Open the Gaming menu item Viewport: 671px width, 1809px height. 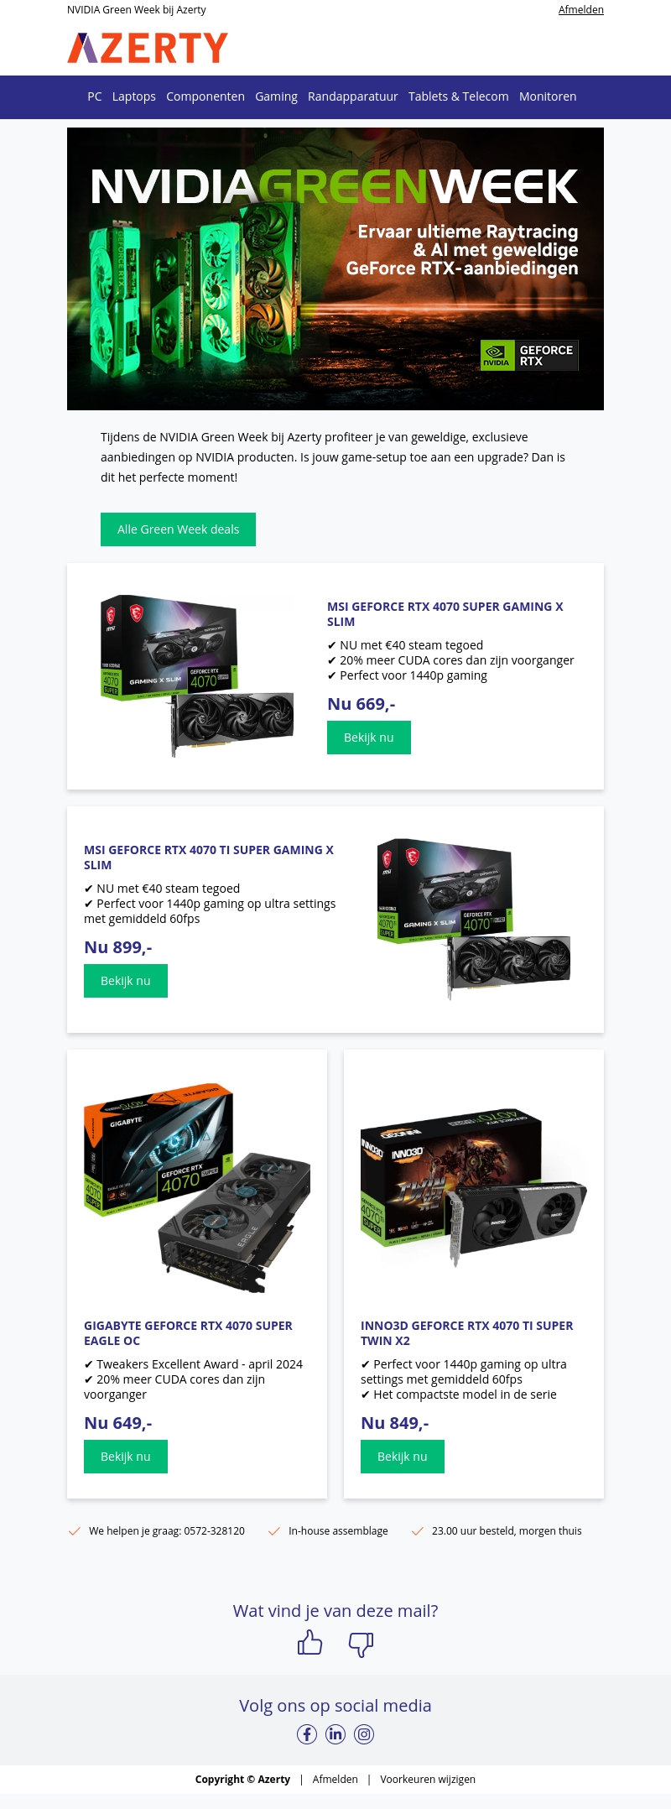coord(276,96)
